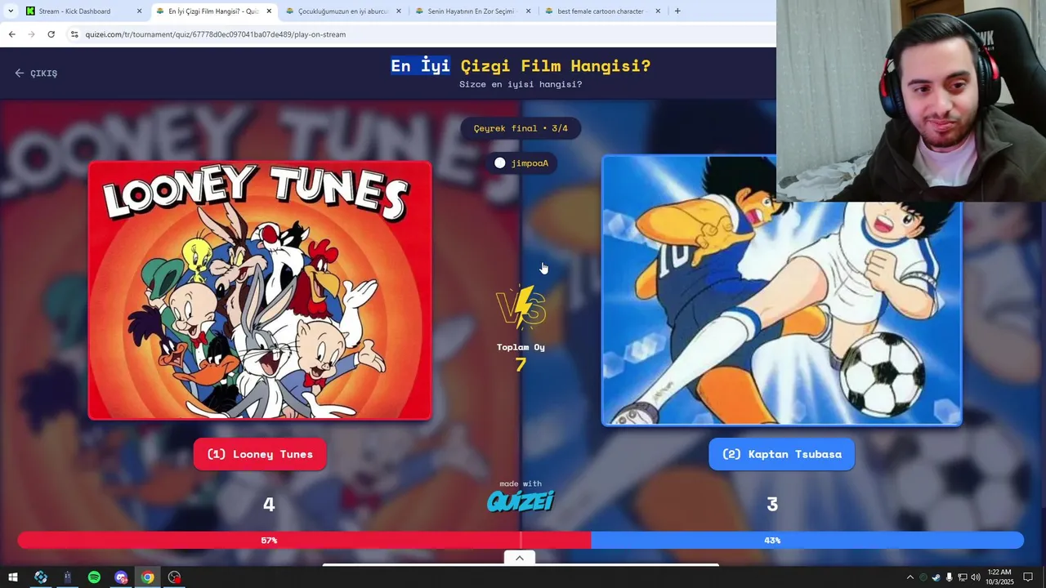Open network settings tray icon
The width and height of the screenshot is (1046, 588).
(963, 577)
